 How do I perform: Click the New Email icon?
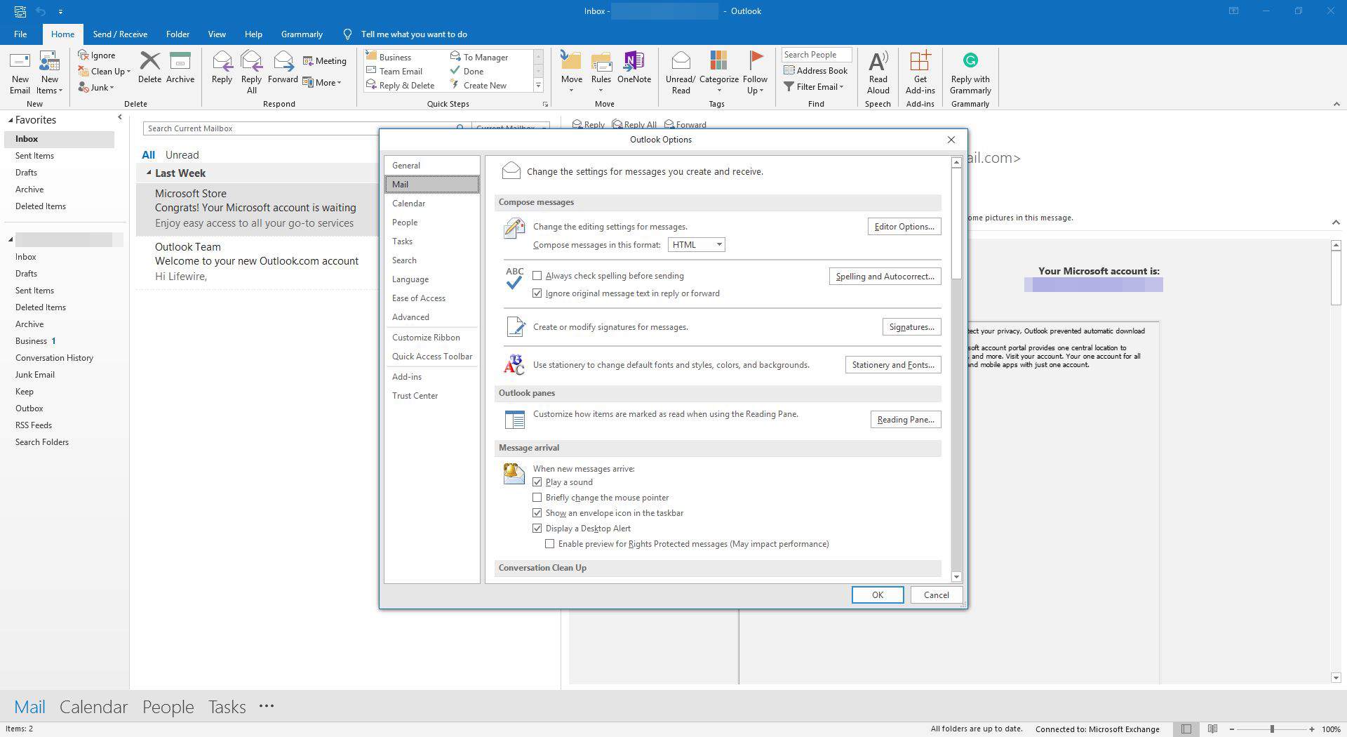20,62
